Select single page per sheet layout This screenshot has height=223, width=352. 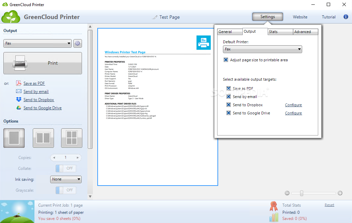pyautogui.click(x=14, y=138)
